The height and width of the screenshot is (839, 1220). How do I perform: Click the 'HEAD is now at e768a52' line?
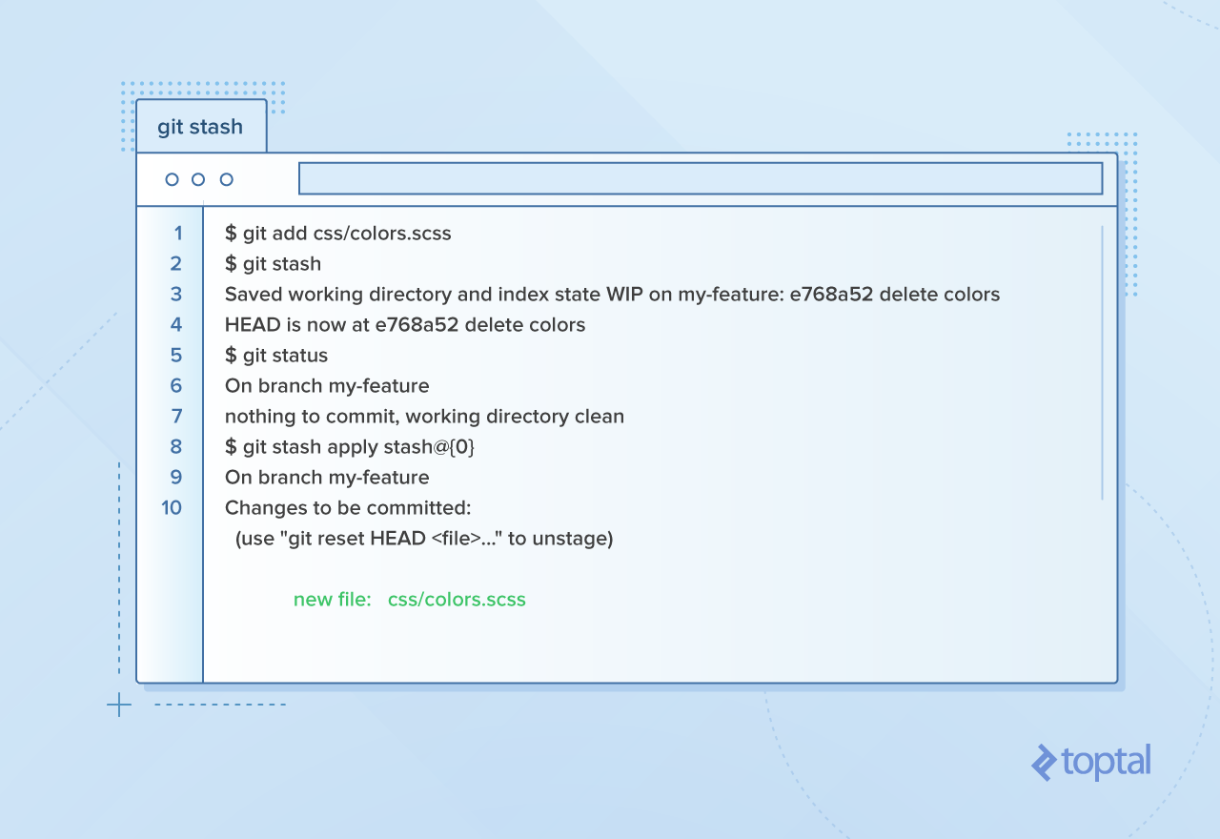(x=405, y=324)
